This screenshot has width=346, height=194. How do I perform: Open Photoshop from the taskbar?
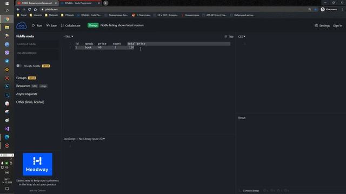tap(7, 86)
